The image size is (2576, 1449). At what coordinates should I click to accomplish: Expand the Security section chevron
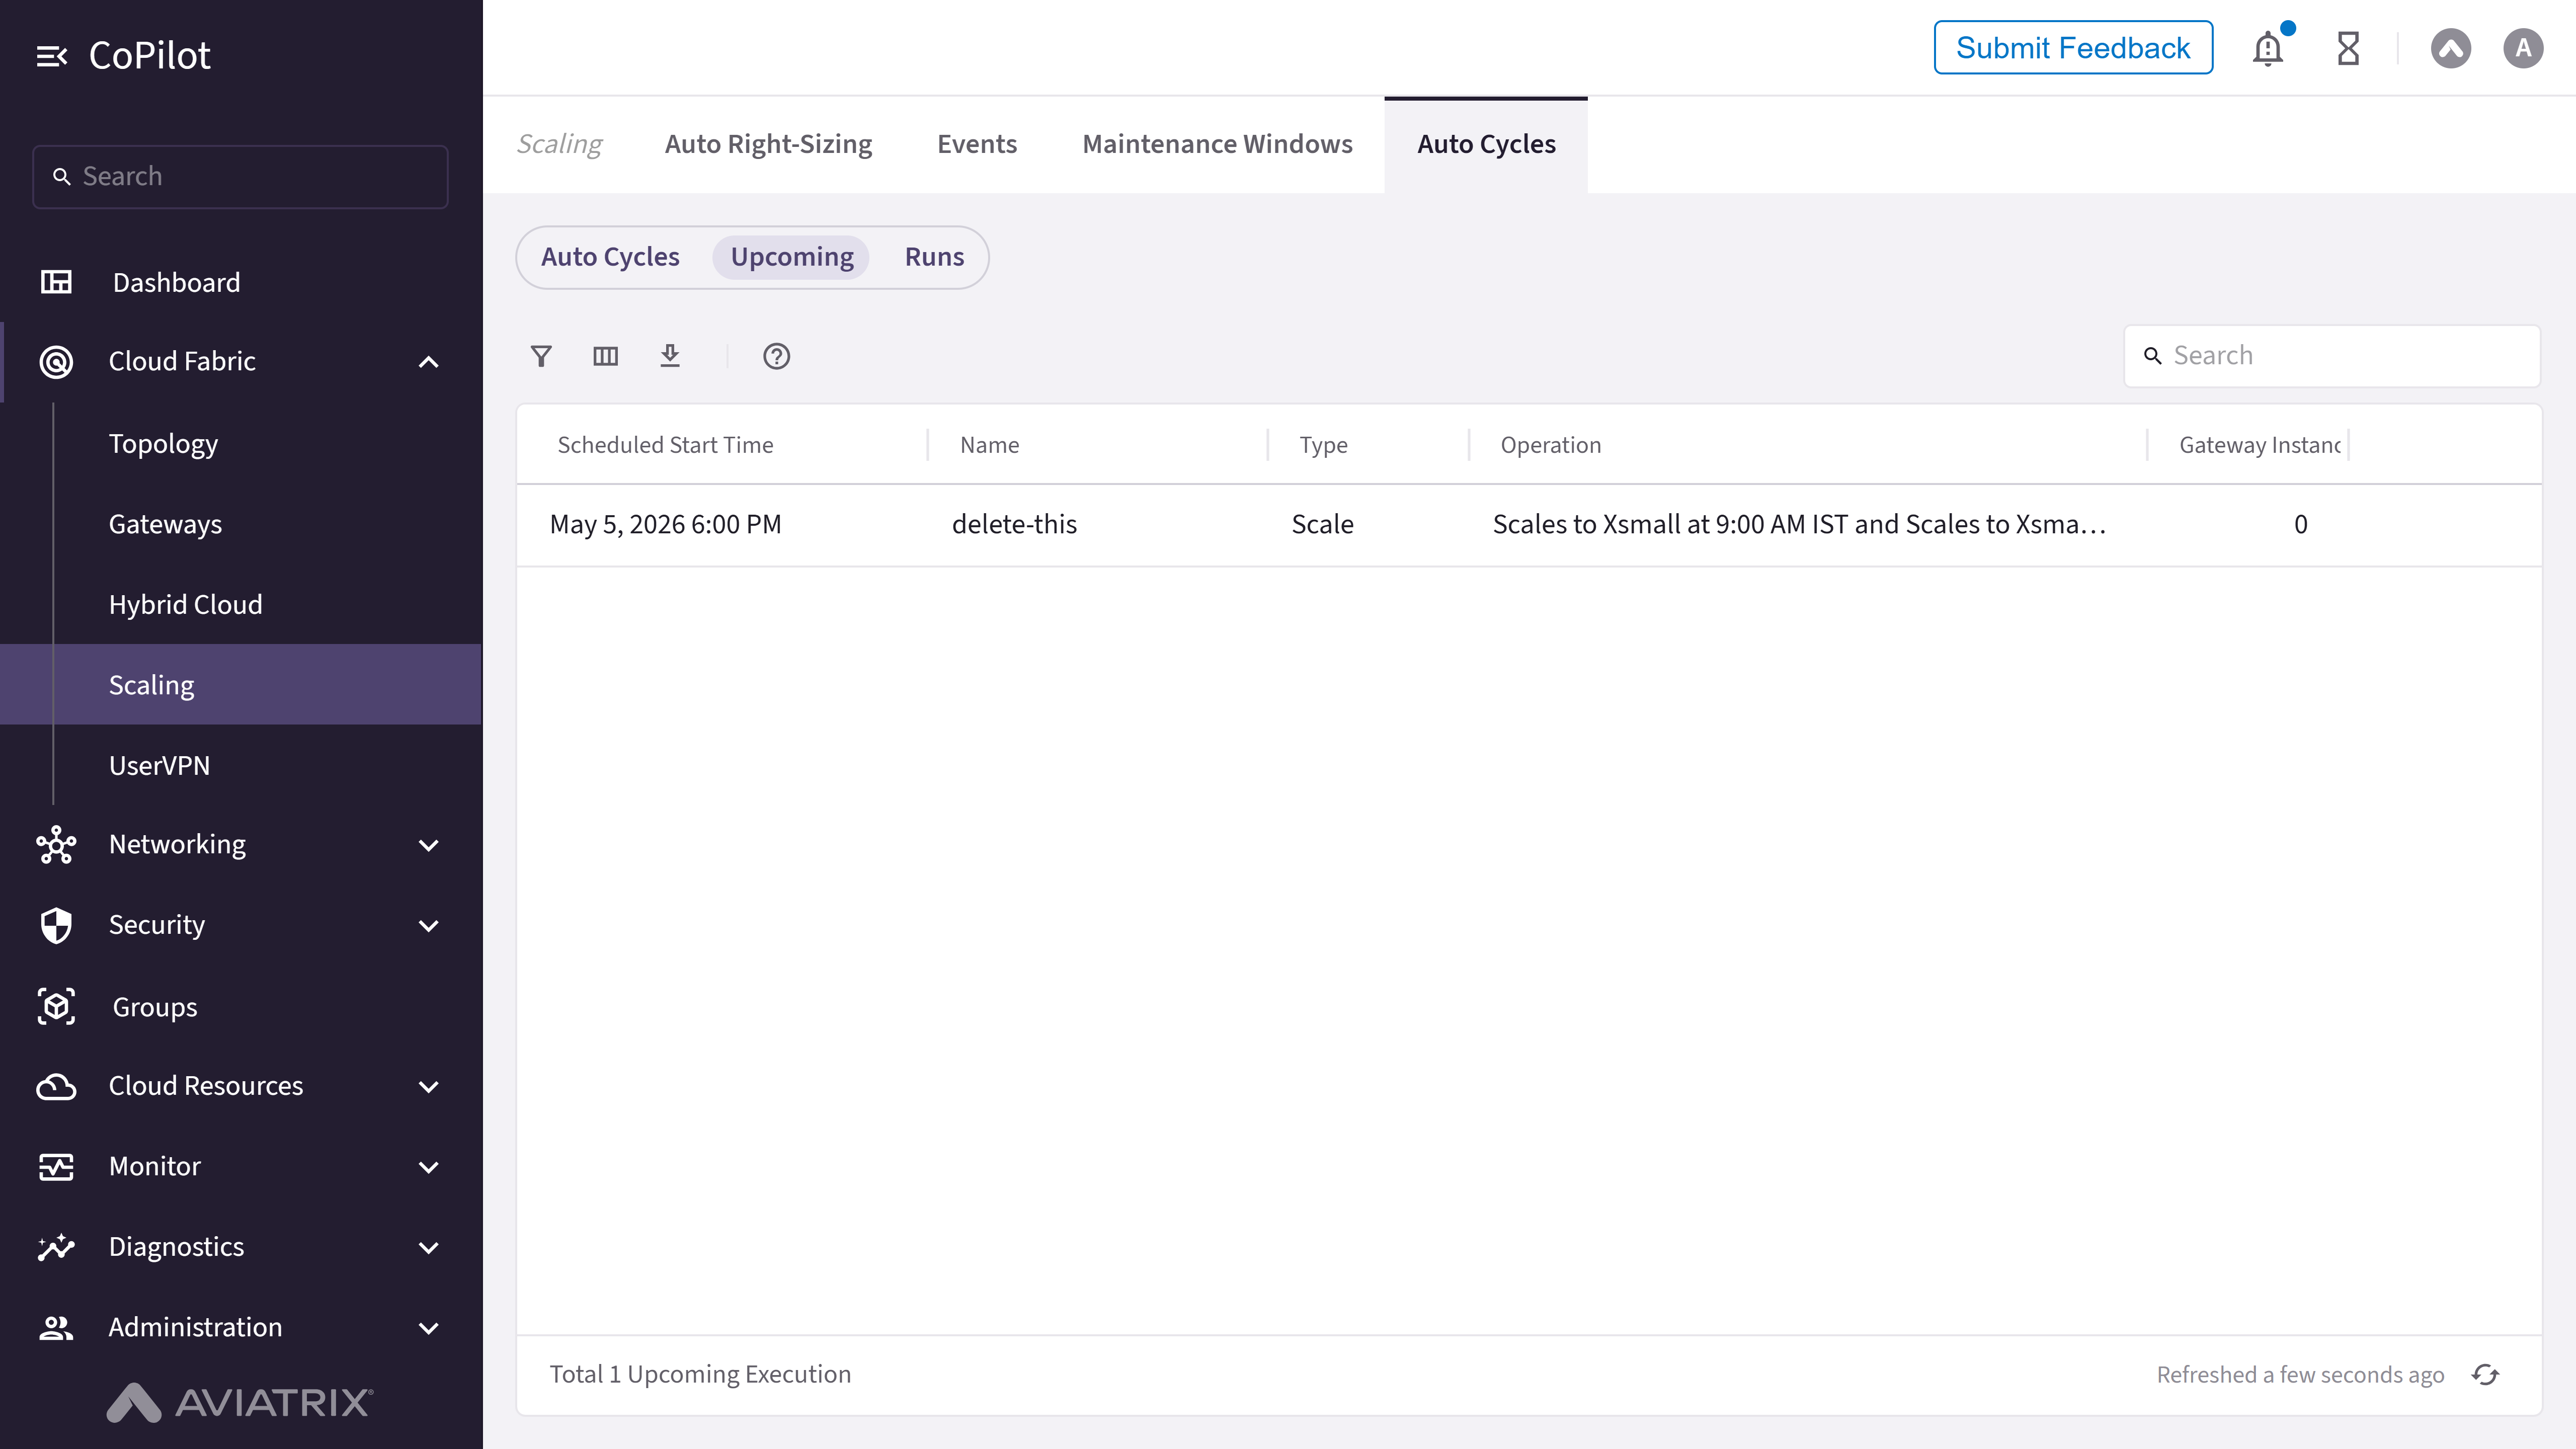click(x=428, y=926)
